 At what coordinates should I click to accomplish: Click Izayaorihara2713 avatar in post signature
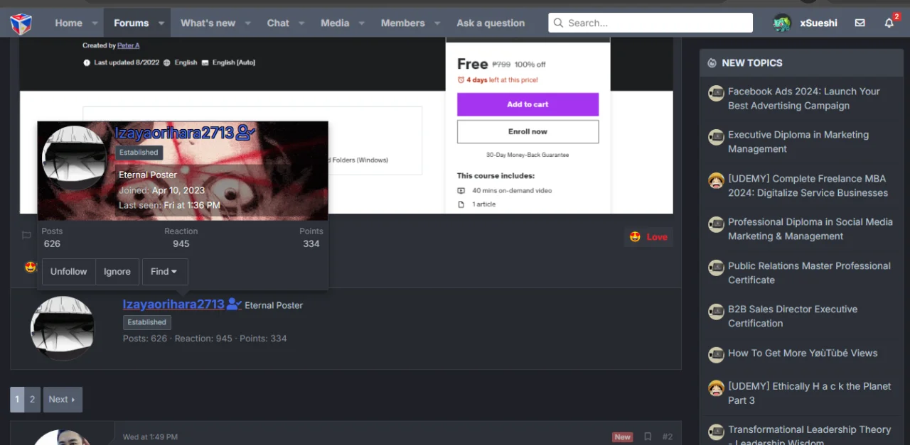(x=63, y=329)
